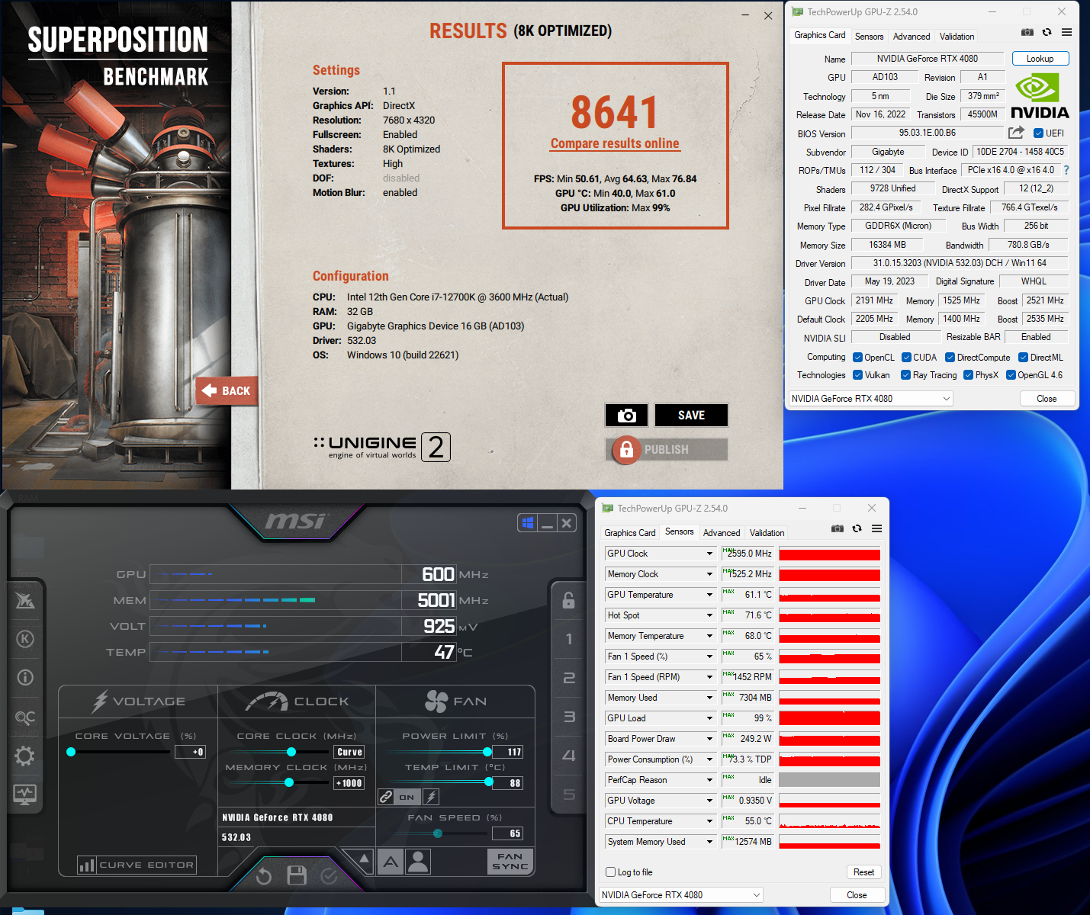Click the Fan Speed slider handle
The image size is (1090, 915).
[x=438, y=833]
